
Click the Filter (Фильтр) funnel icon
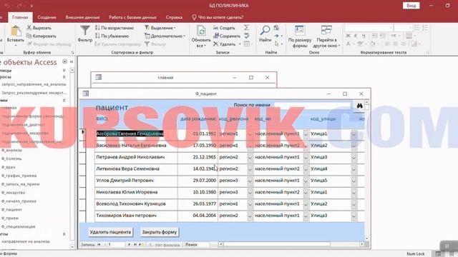(84, 31)
